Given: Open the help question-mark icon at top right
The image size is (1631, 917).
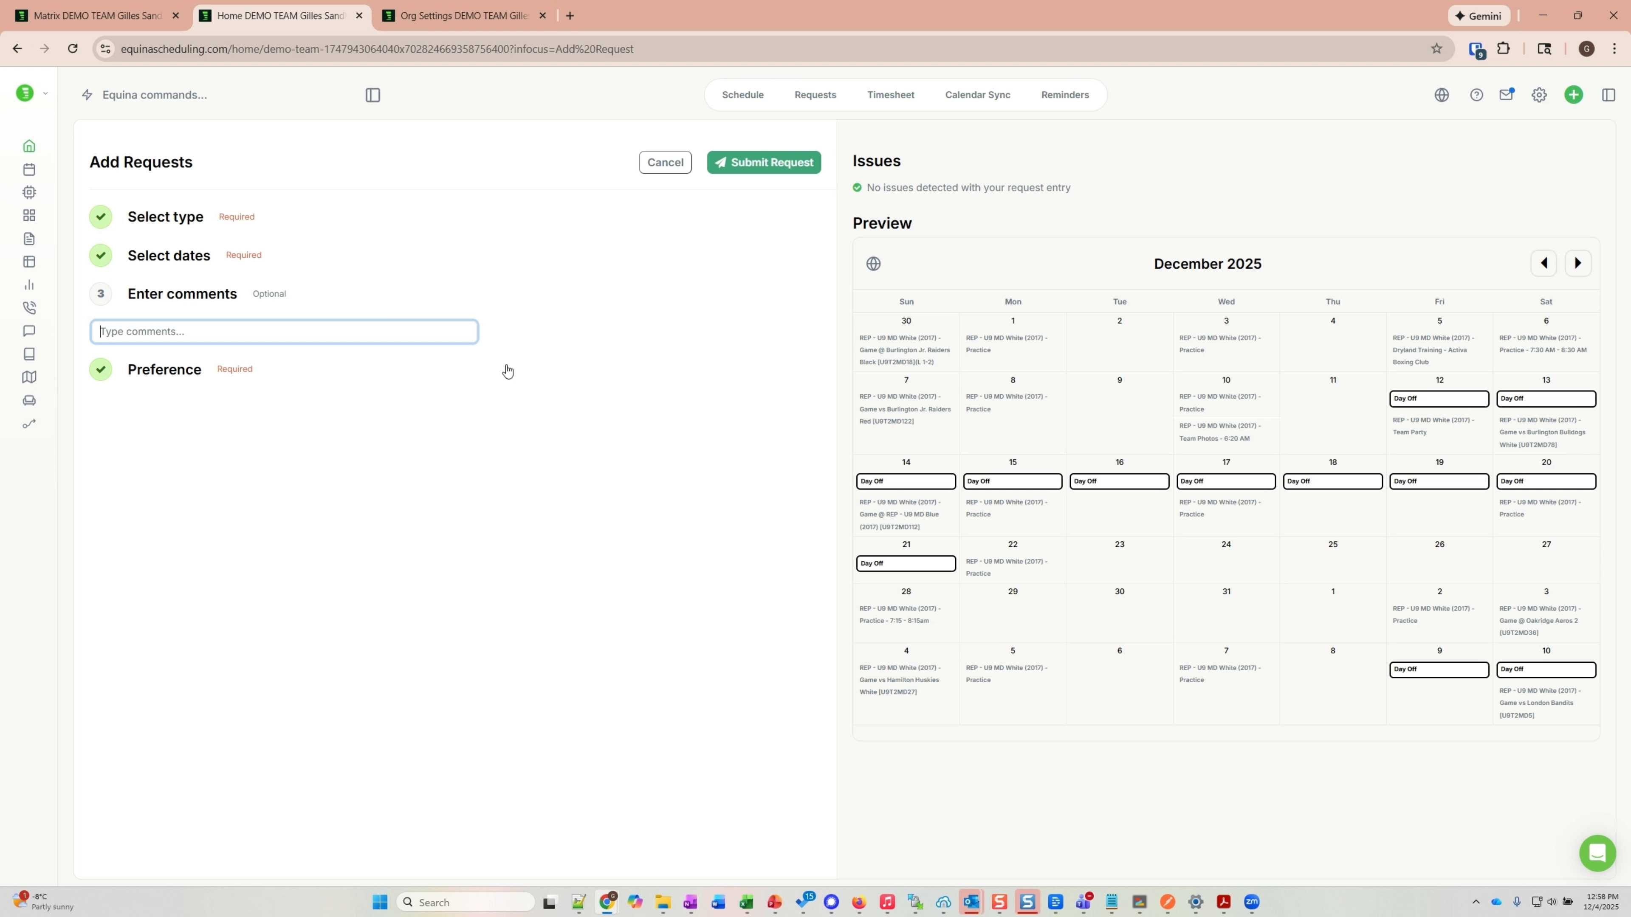Looking at the screenshot, I should (x=1476, y=94).
